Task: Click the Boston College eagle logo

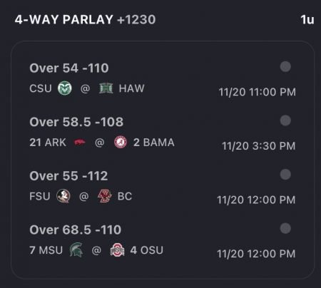Action: (105, 196)
